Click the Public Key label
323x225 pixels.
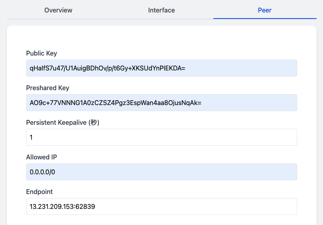tap(42, 53)
